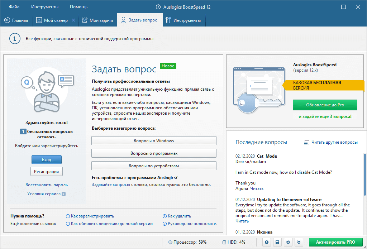Select Updating to the newer software title
The height and width of the screenshot is (249, 367).
tap(289, 200)
